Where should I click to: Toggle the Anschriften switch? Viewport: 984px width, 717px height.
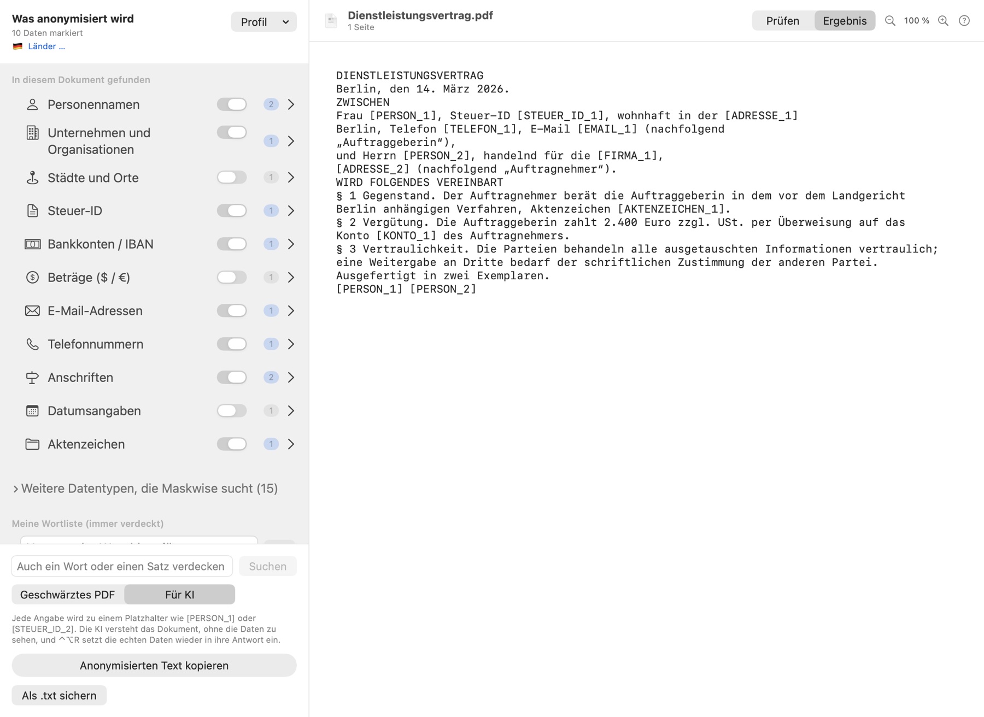pos(232,377)
